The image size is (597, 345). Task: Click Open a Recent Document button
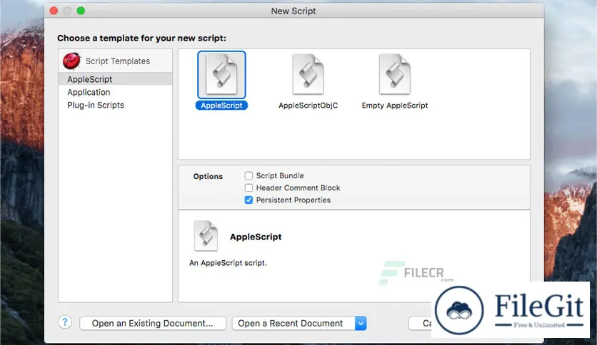click(x=294, y=324)
